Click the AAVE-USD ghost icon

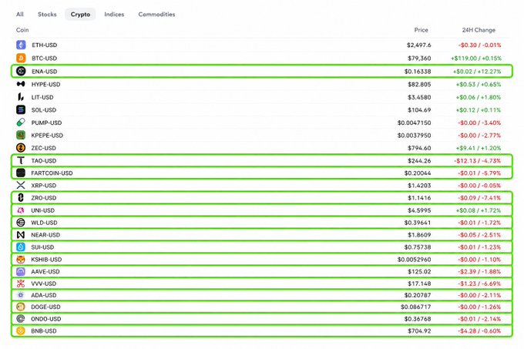pos(21,271)
